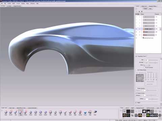The width and height of the screenshot is (162, 121).
Task: Expand the Falloff section
Action: [136, 103]
